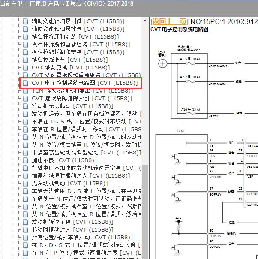Open CVT 变速器拆解和重新组装 entry
Viewport: 258px width, 259px height.
[86, 75]
